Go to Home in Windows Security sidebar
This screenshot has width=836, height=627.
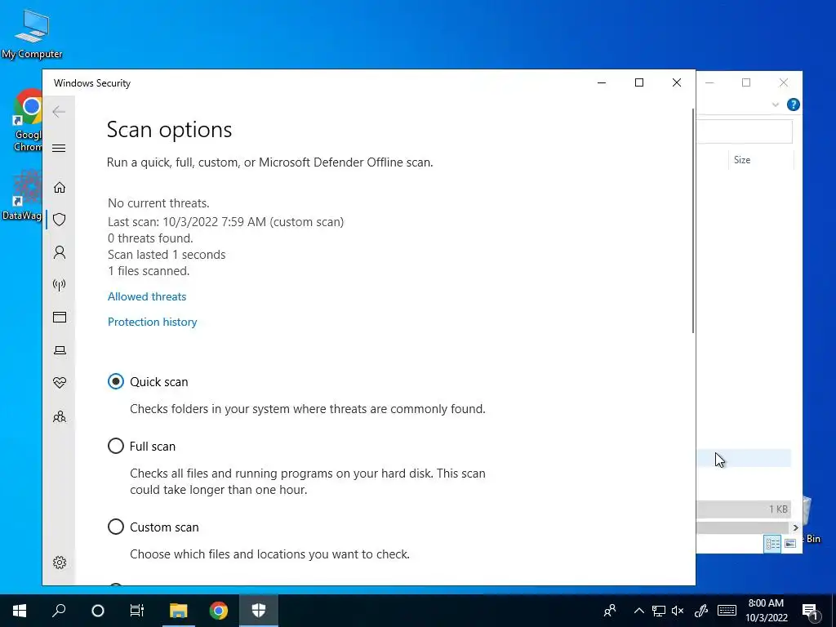coord(59,187)
